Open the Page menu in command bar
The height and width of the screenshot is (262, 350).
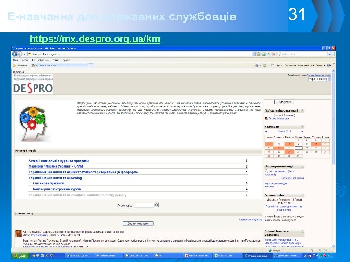coord(290,65)
